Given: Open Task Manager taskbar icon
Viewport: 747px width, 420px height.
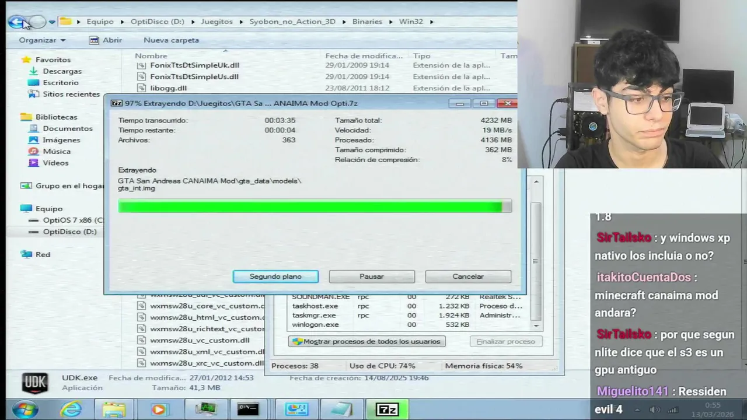Looking at the screenshot, I should [206, 409].
